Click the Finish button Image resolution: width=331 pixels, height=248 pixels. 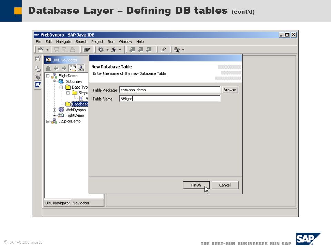196,185
